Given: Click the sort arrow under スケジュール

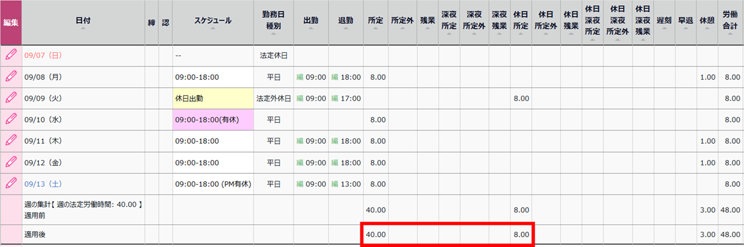Looking at the screenshot, I should click(x=213, y=29).
